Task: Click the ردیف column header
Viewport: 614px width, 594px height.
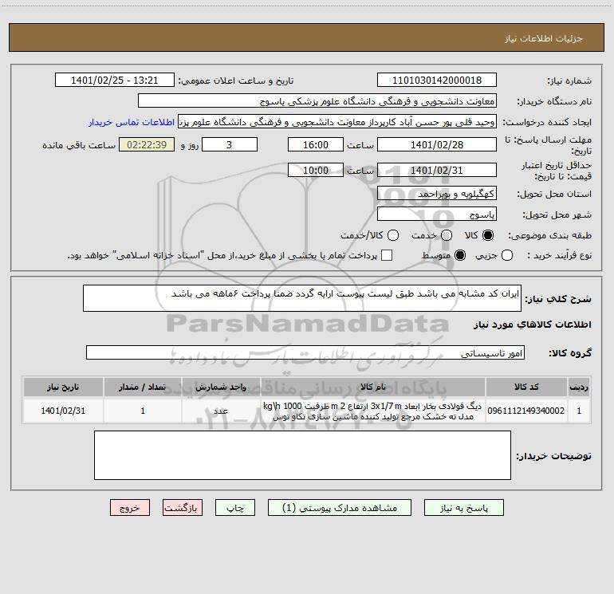Action: [579, 387]
